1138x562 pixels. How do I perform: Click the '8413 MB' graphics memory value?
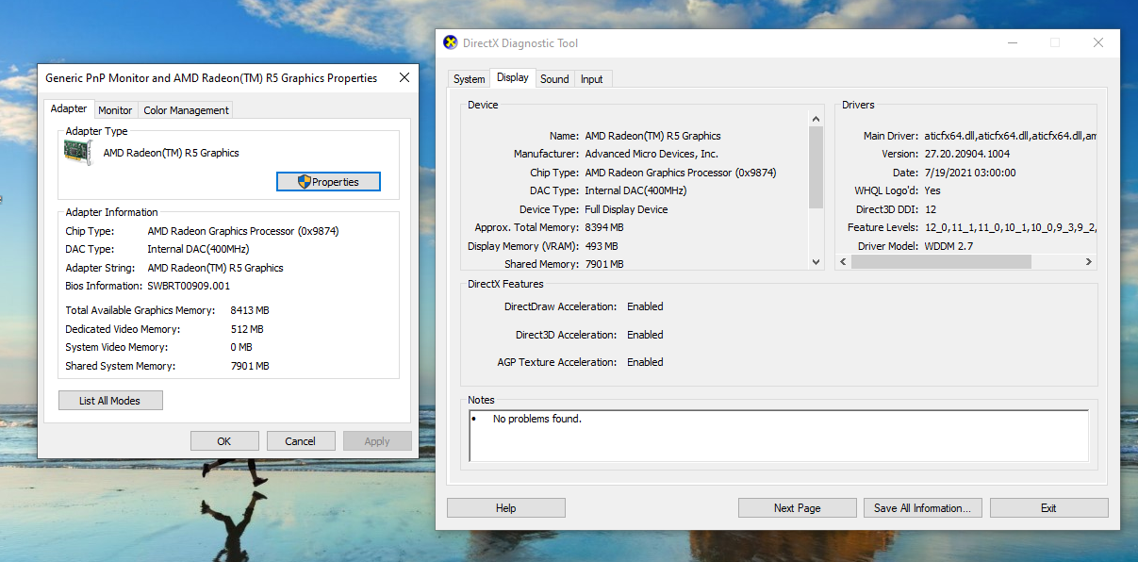point(250,310)
